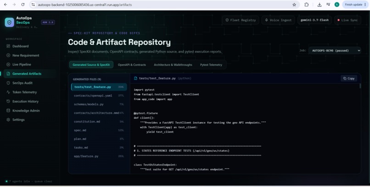Switch to Architecture & Walkthroughs tab
Image resolution: width=370 pixels, height=187 pixels.
[173, 64]
